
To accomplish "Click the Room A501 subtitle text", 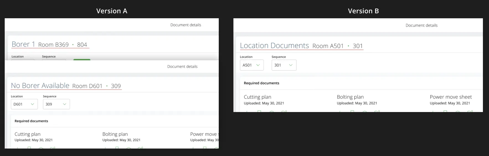I will click(x=328, y=46).
